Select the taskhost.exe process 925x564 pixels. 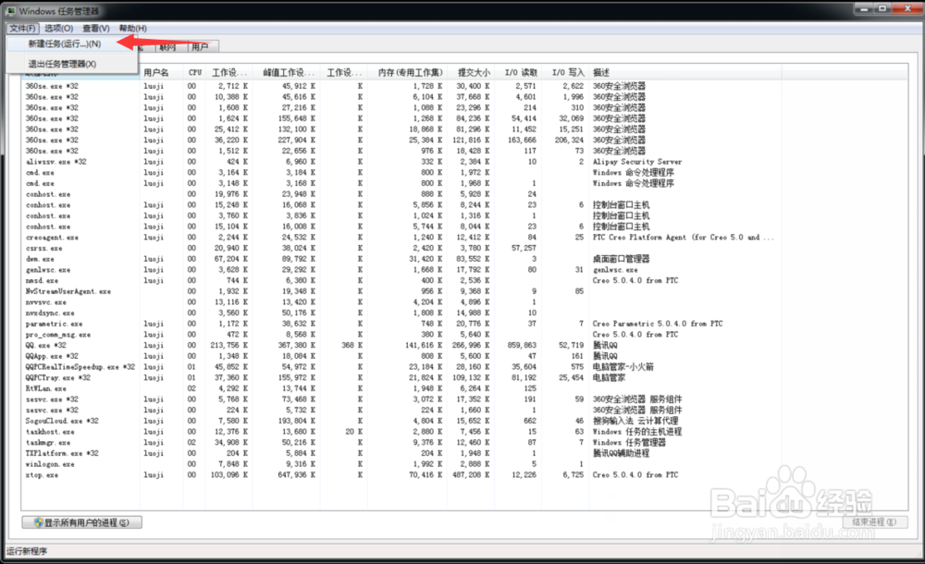[x=50, y=432]
